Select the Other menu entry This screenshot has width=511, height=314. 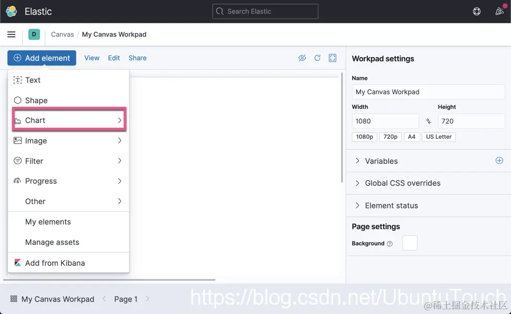(68, 201)
